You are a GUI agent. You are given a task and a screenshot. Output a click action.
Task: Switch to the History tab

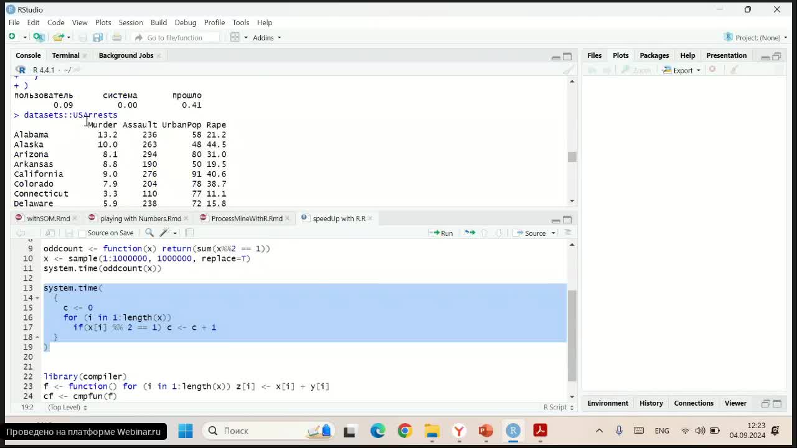(651, 403)
